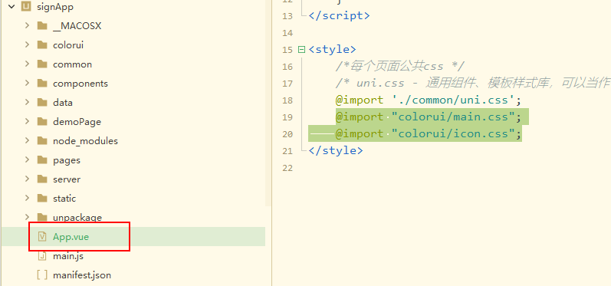
Task: Expand the unpackage folder arrow
Action: [27, 217]
